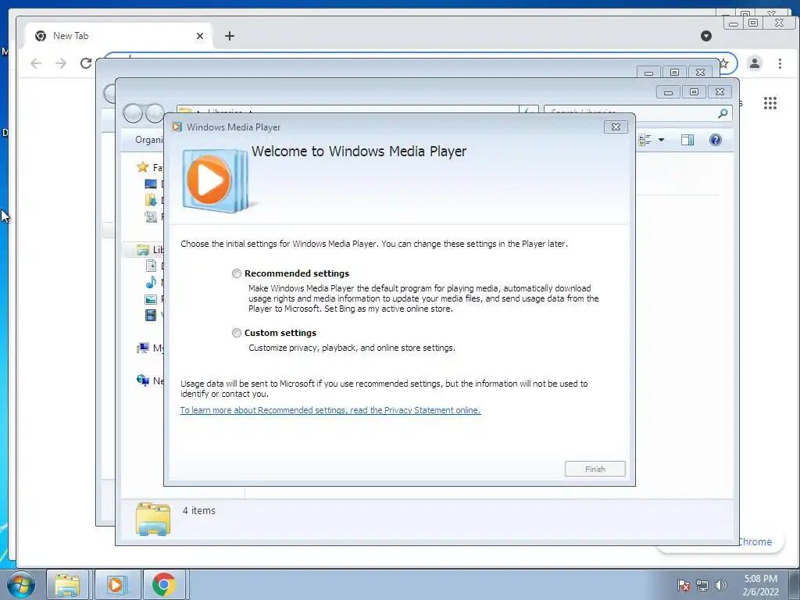Minimize the front Explorer window

tap(669, 92)
